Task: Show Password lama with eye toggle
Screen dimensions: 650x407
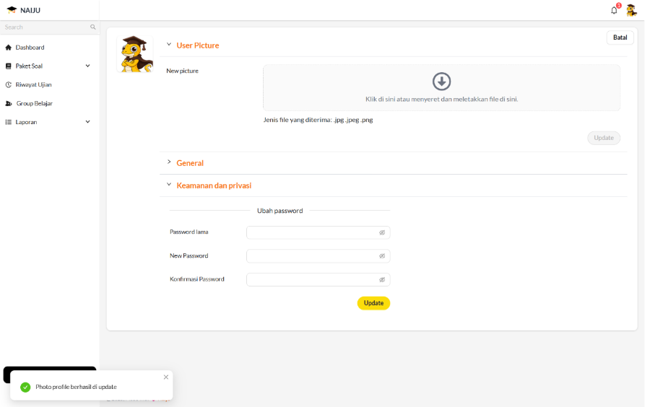Action: (x=382, y=232)
